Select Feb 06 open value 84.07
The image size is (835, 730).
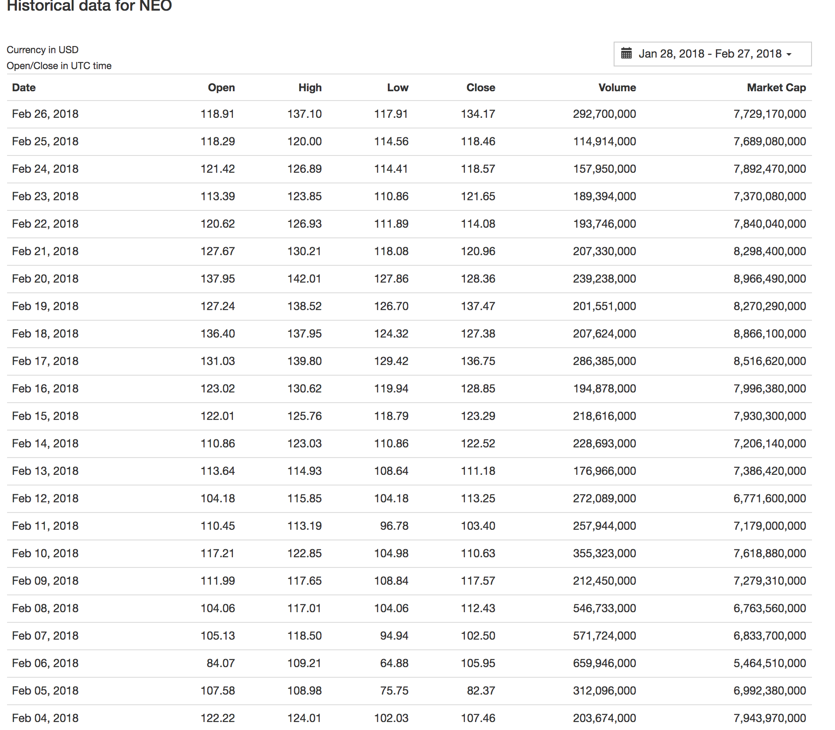click(221, 664)
